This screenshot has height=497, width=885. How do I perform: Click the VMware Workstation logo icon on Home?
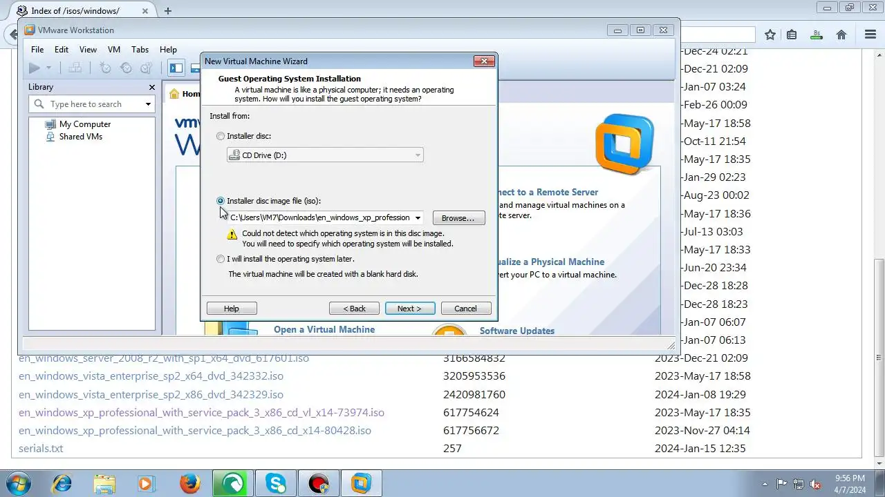click(x=624, y=144)
